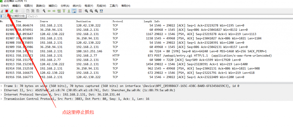
Task: Expand Transmission Control Protocol details
Action: 1,99
